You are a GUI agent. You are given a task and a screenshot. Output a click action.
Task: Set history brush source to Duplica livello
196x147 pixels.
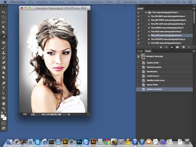[138, 63]
